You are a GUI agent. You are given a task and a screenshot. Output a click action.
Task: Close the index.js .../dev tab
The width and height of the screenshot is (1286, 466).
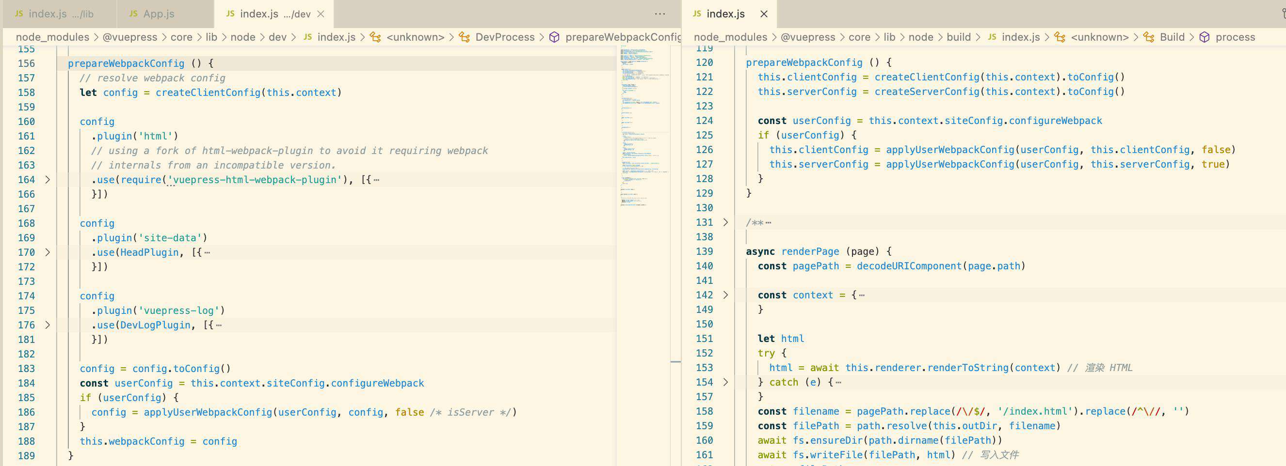pyautogui.click(x=321, y=14)
